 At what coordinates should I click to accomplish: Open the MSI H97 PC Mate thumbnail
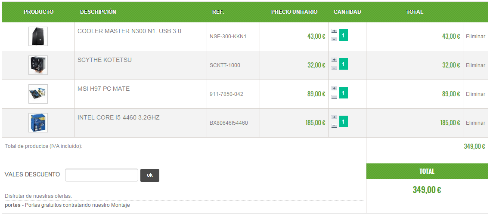38,94
